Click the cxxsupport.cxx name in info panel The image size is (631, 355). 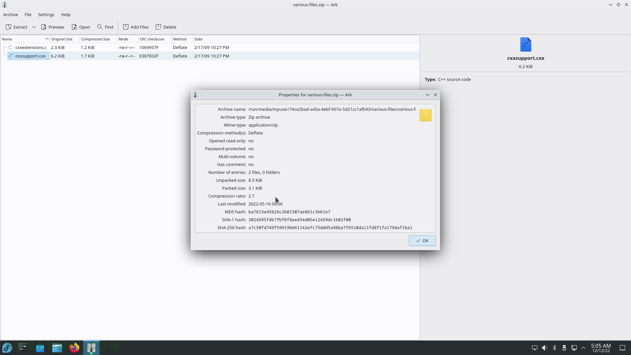click(x=526, y=58)
